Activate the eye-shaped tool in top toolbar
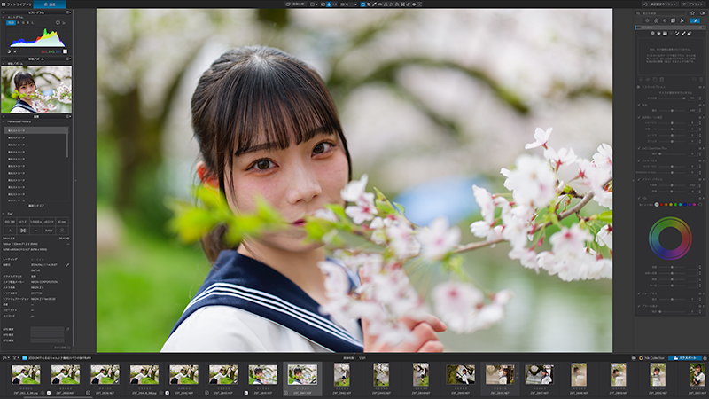This screenshot has height=399, width=709. click(x=414, y=4)
